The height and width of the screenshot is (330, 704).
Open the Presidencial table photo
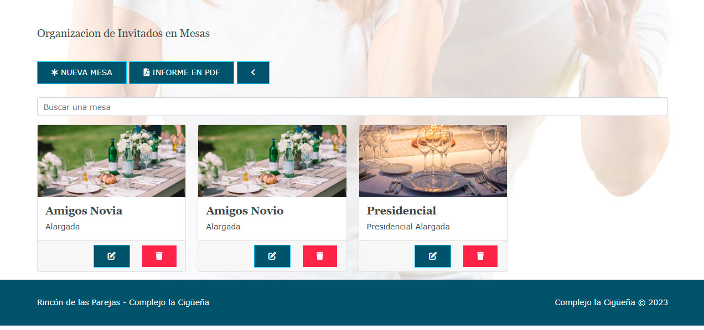[433, 161]
